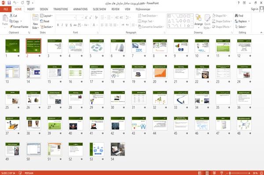Open the font size combo box
Screen dimensions: 264x175
pos(80,18)
